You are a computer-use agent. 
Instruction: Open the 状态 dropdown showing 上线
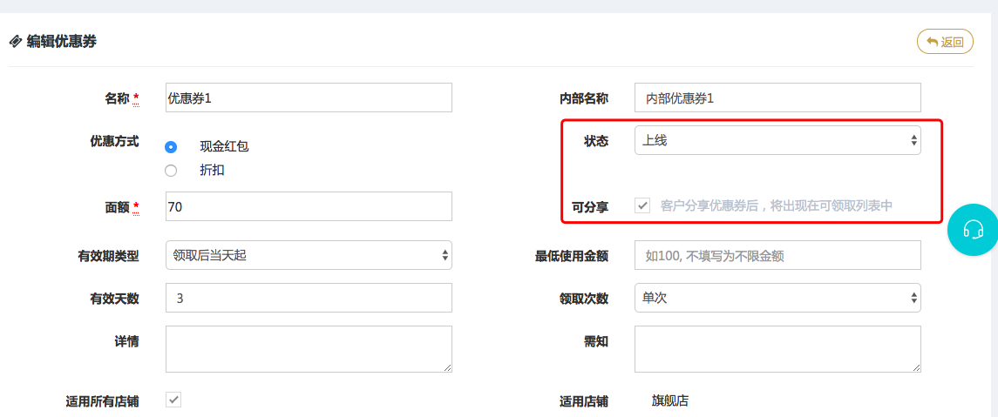pos(777,140)
